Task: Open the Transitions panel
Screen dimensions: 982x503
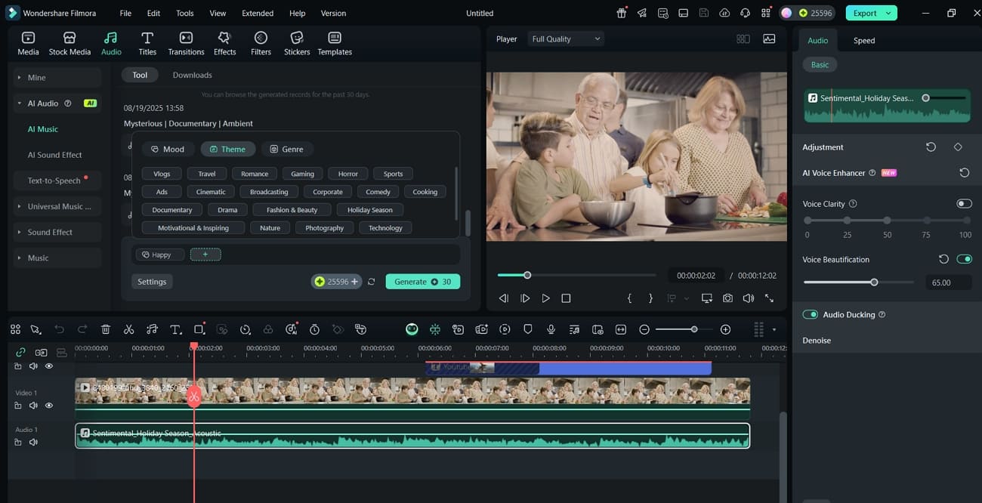Action: click(186, 44)
